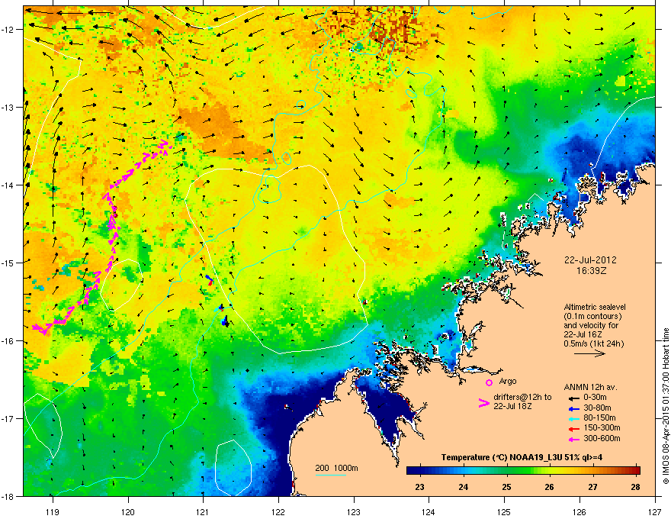This screenshot has height=519, width=671.
Task: Click the 'Argo' legend label
Action: tap(508, 381)
